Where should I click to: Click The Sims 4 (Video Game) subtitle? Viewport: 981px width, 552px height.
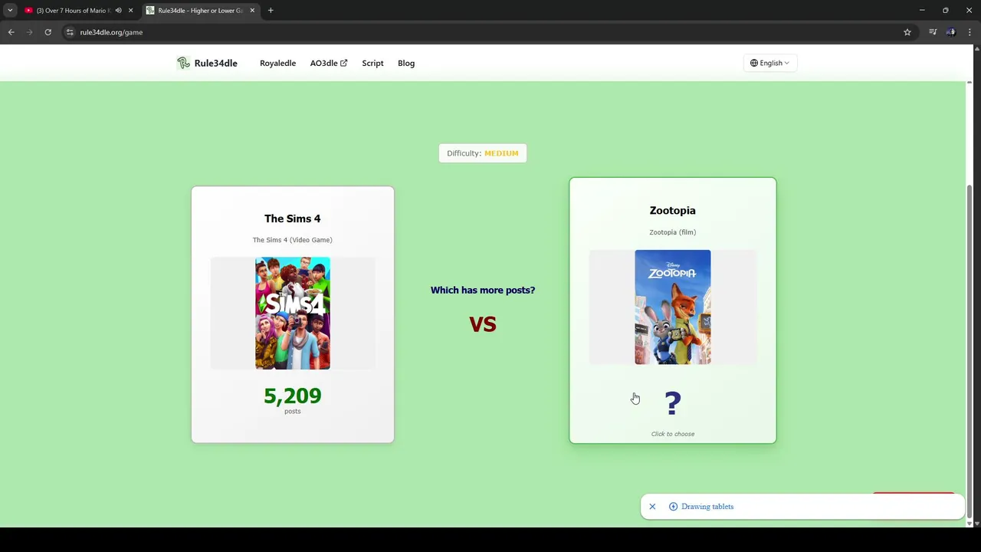tap(293, 240)
